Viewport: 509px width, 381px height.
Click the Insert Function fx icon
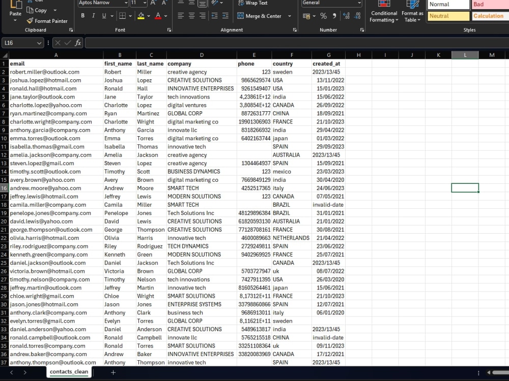pos(78,43)
